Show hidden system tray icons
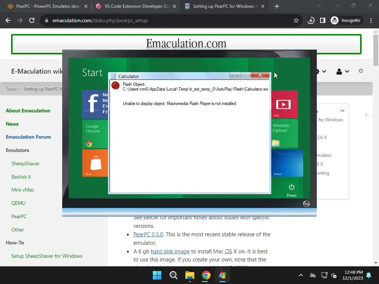 301,275
